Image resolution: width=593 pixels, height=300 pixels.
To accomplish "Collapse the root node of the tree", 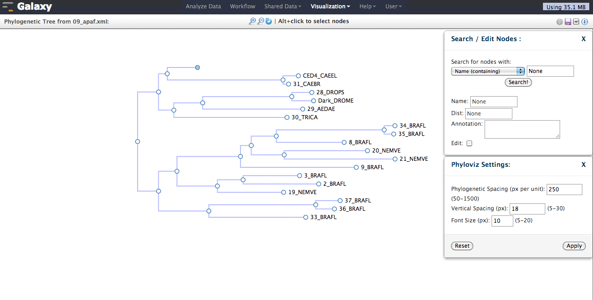I will (137, 141).
